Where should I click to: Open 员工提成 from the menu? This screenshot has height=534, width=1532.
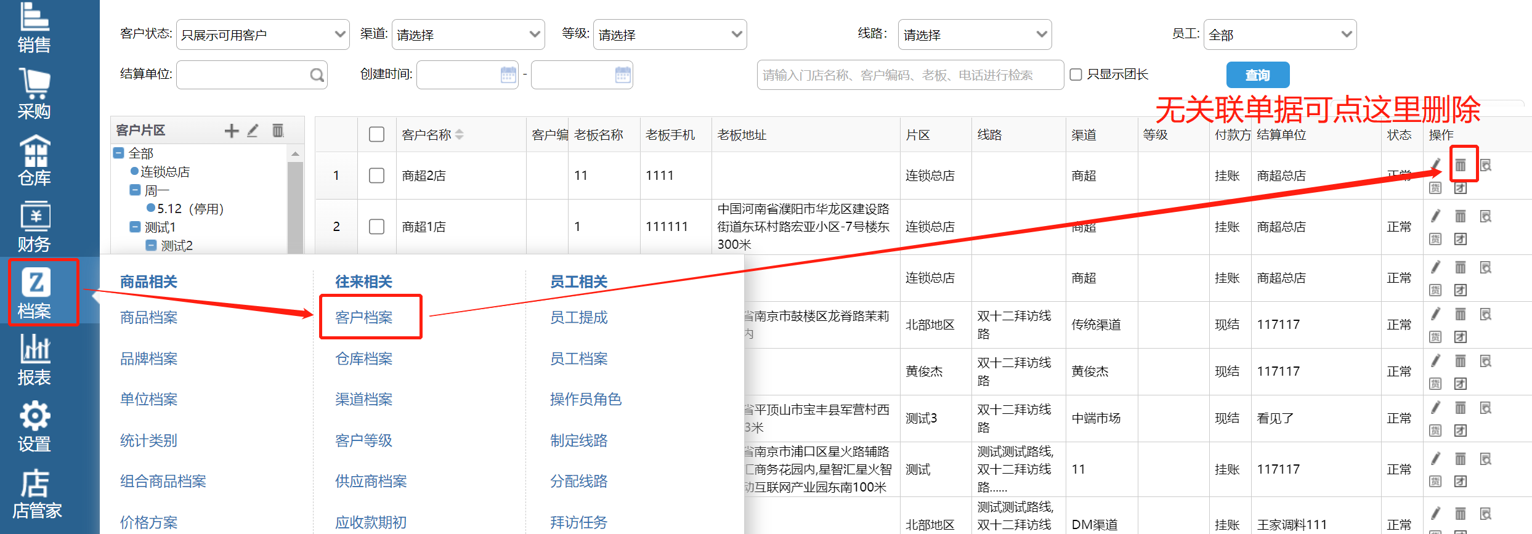point(579,317)
